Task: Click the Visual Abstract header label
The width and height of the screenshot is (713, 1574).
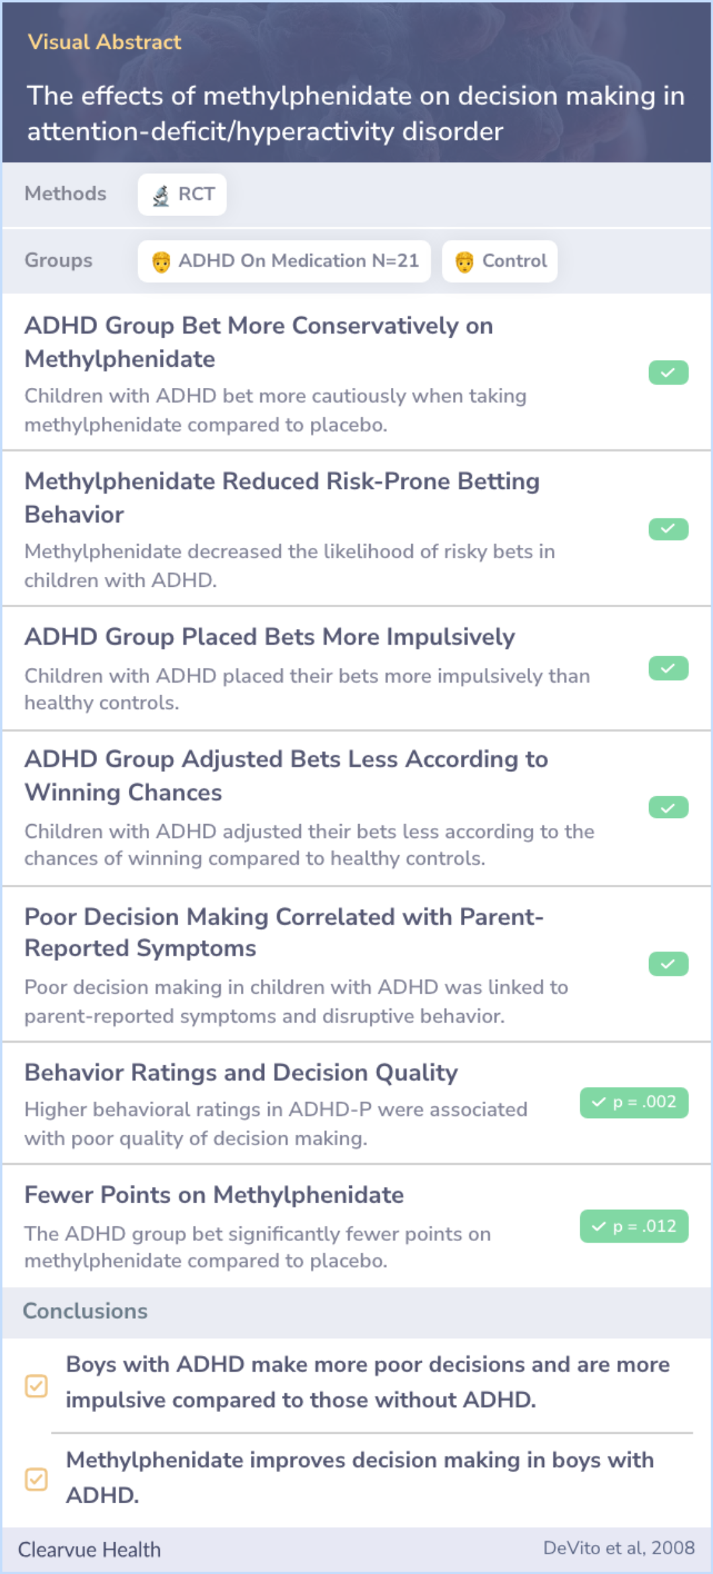Action: [104, 42]
